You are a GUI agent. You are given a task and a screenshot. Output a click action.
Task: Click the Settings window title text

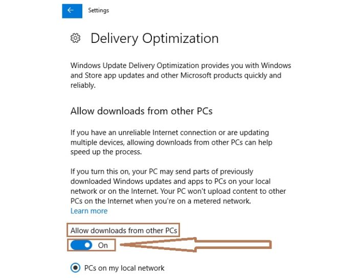click(x=98, y=10)
